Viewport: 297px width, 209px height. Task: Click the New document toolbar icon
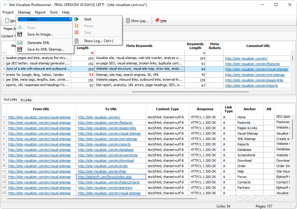[7, 21]
